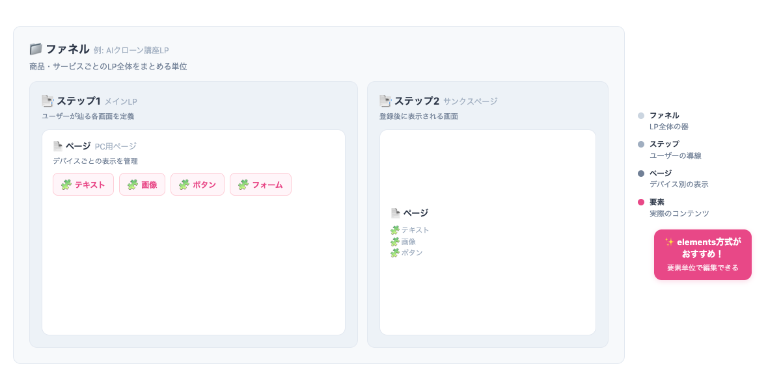Click the puzzle icon beside 画像 in ステップ2
Screen dimensions: 781x390
tap(396, 240)
